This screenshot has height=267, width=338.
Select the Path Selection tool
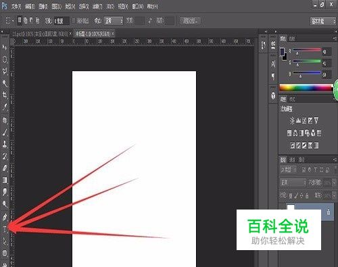(x=5, y=241)
